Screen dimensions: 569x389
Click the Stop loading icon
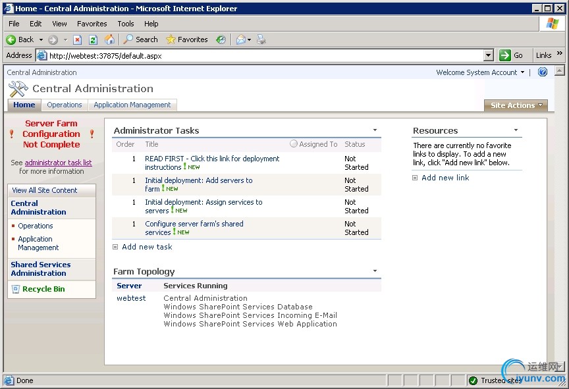click(77, 39)
